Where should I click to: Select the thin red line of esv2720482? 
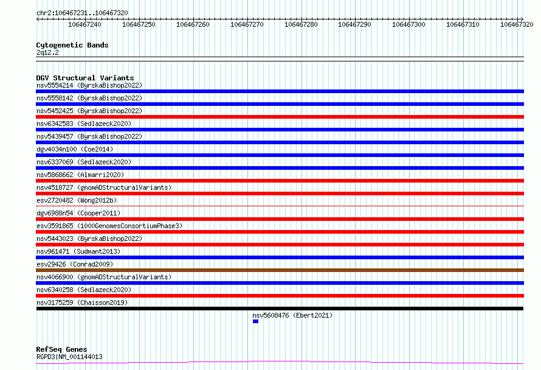tap(280, 206)
